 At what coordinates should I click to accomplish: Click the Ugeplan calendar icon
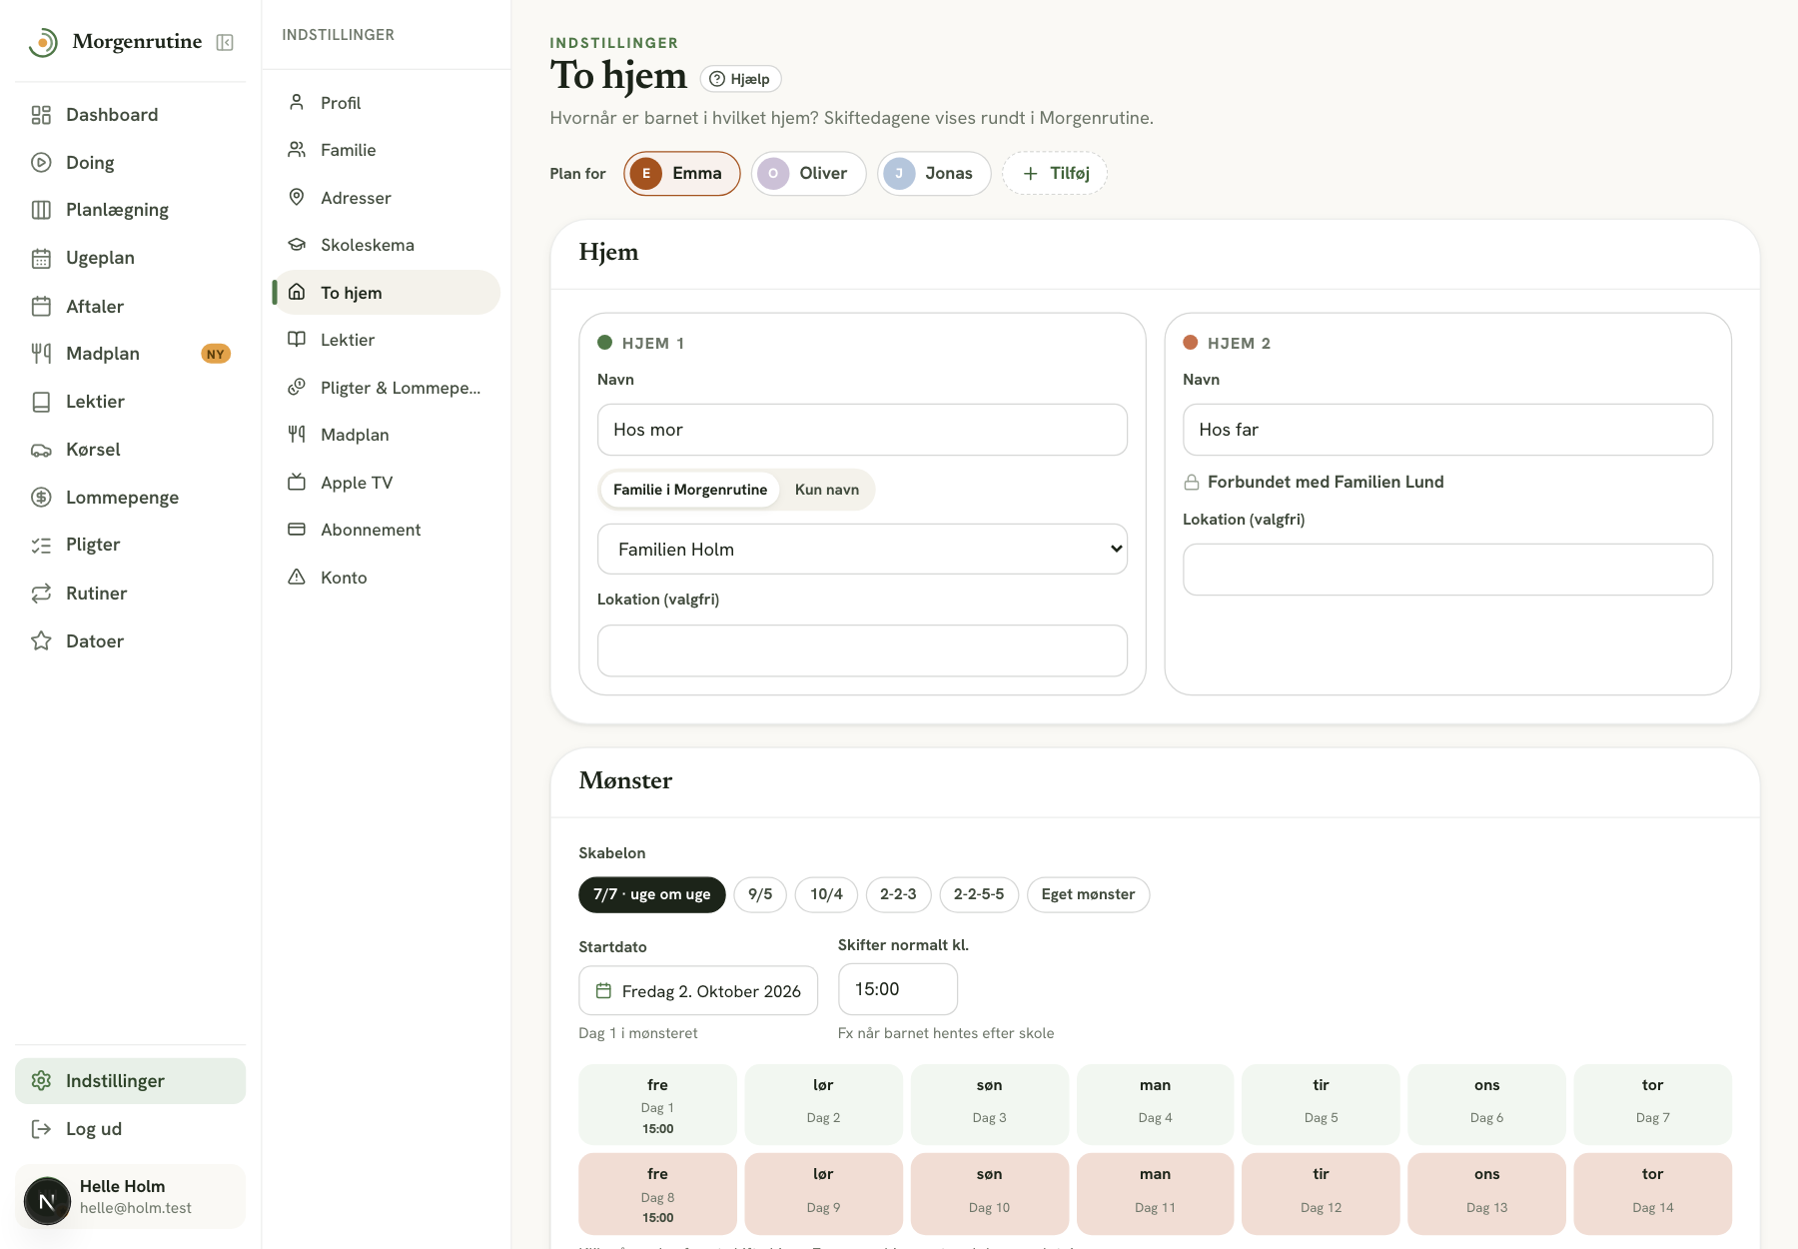click(41, 258)
